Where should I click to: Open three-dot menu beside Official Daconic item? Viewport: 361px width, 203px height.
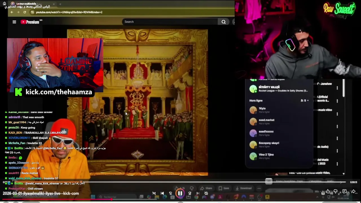click(x=337, y=101)
